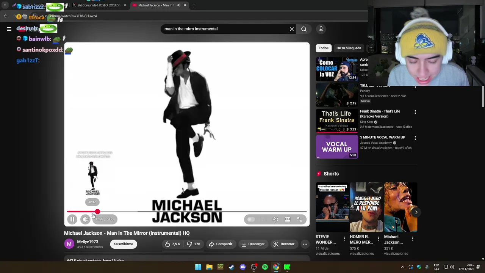Open OBS Studio from the taskbar

(x=254, y=267)
